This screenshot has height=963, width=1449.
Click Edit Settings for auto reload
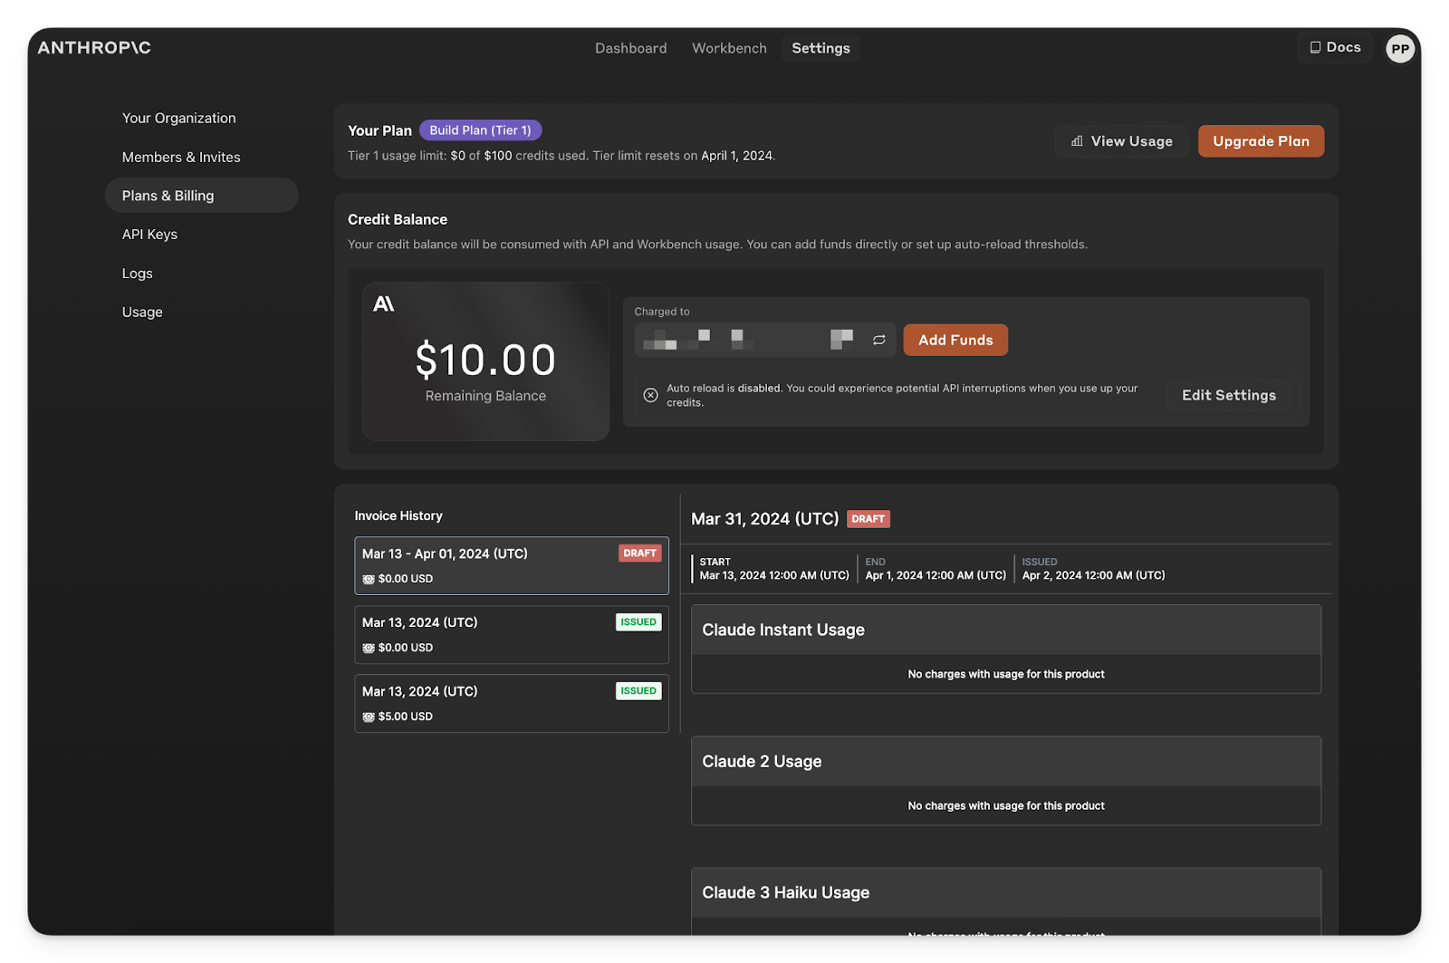point(1228,395)
